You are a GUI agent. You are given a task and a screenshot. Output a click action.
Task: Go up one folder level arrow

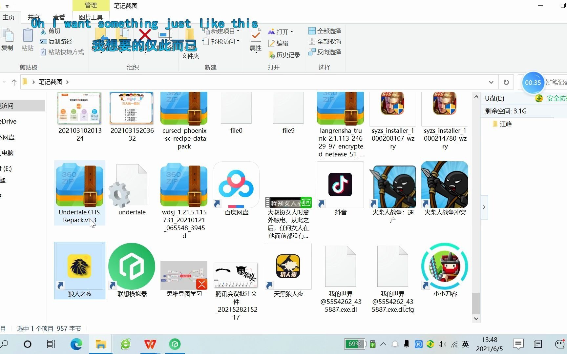click(14, 82)
